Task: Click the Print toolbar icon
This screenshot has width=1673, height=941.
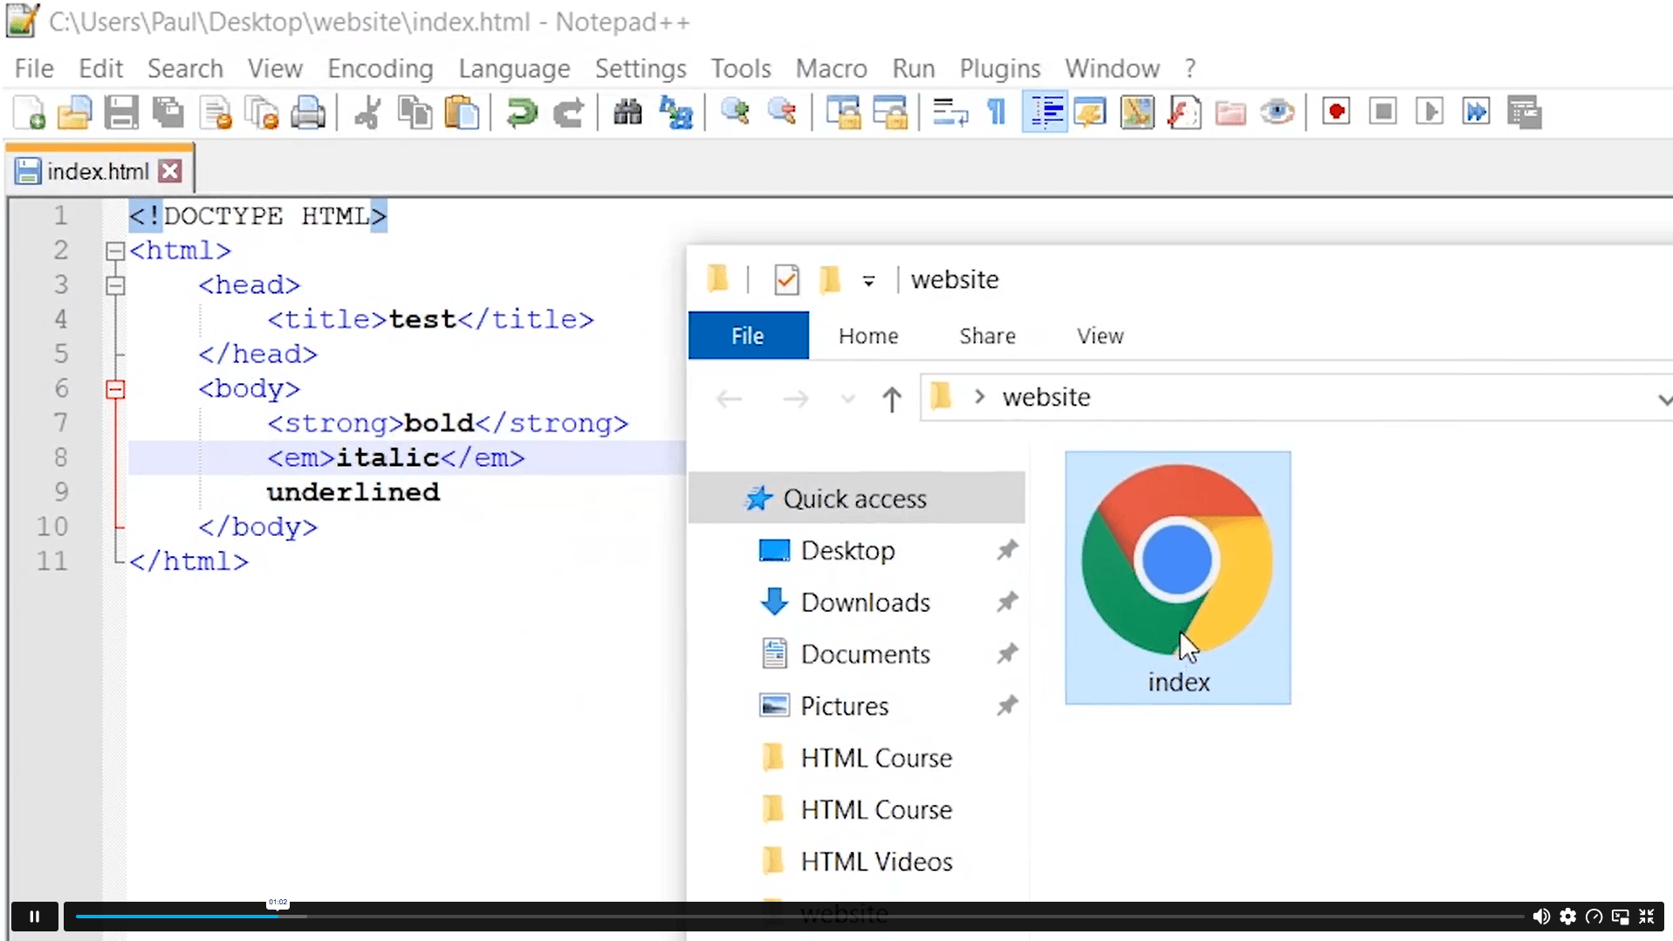Action: 307,113
